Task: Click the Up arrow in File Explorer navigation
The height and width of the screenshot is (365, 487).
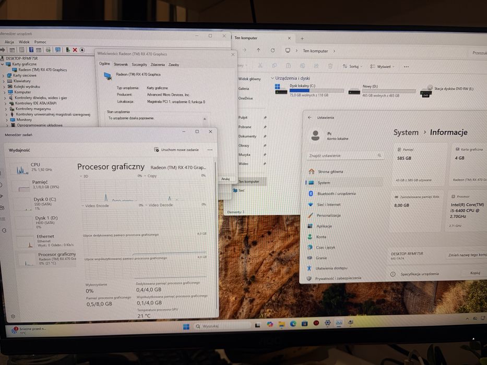Action: click(x=258, y=50)
